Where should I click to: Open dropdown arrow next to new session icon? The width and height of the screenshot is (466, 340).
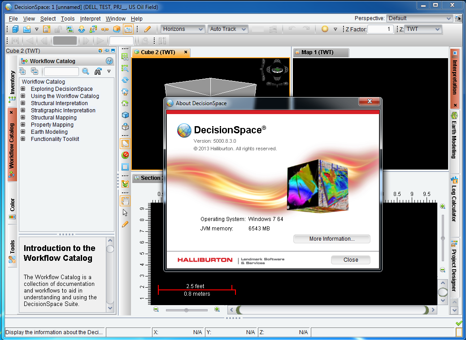point(37,29)
